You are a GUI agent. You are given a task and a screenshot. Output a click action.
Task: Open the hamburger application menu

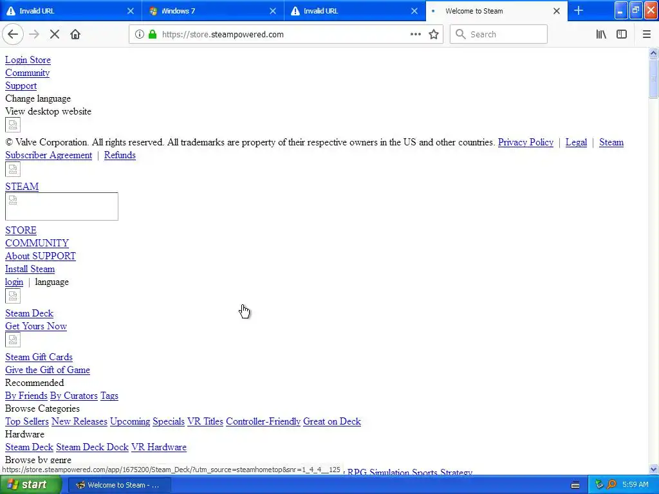click(x=646, y=35)
